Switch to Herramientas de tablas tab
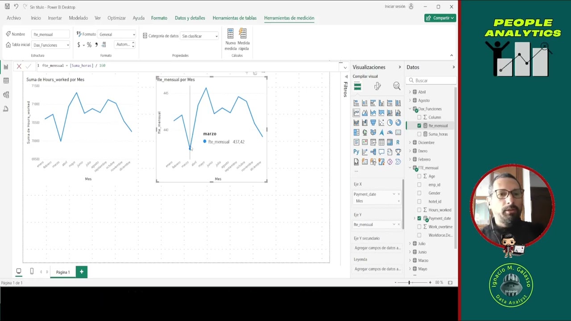This screenshot has width=571, height=321. 235,18
